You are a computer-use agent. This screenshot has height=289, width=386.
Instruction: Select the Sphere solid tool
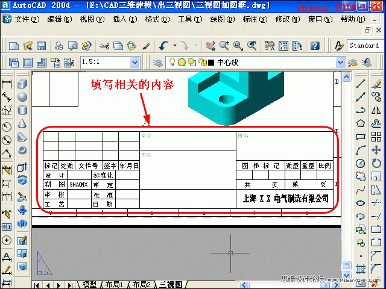coord(22,97)
